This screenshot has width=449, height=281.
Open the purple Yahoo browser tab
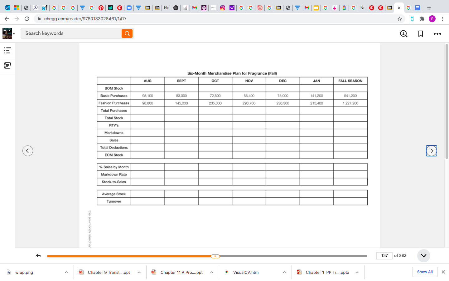coord(232,8)
